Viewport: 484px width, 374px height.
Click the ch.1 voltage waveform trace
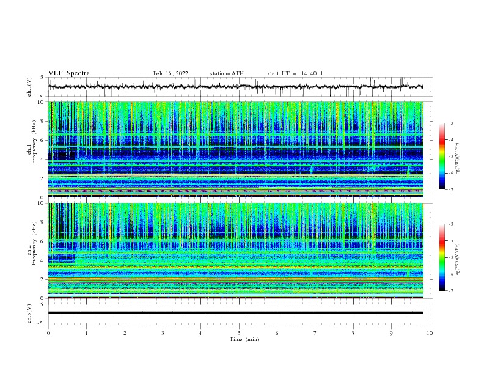[235, 87]
